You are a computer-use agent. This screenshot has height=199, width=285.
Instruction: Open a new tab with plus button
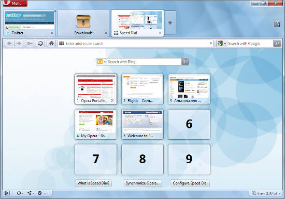170,22
